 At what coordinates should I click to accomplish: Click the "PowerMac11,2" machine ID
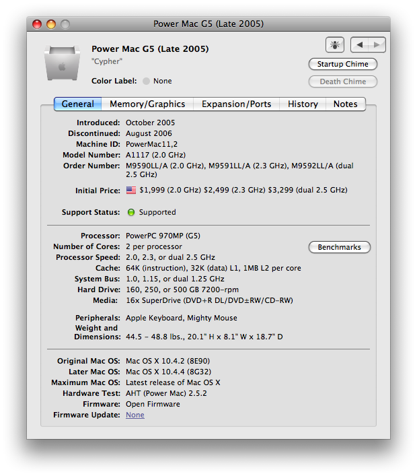(x=151, y=144)
